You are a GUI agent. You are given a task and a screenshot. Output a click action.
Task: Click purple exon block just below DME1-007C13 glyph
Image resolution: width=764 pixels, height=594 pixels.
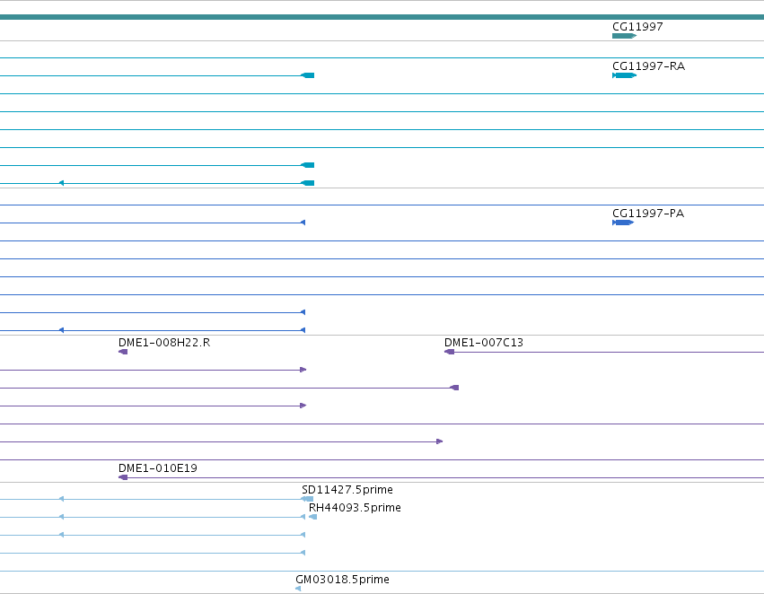coord(454,388)
